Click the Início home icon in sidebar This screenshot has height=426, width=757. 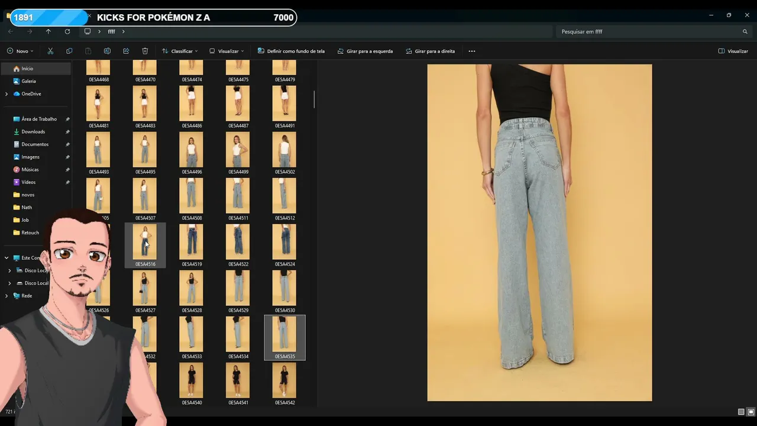pos(17,69)
